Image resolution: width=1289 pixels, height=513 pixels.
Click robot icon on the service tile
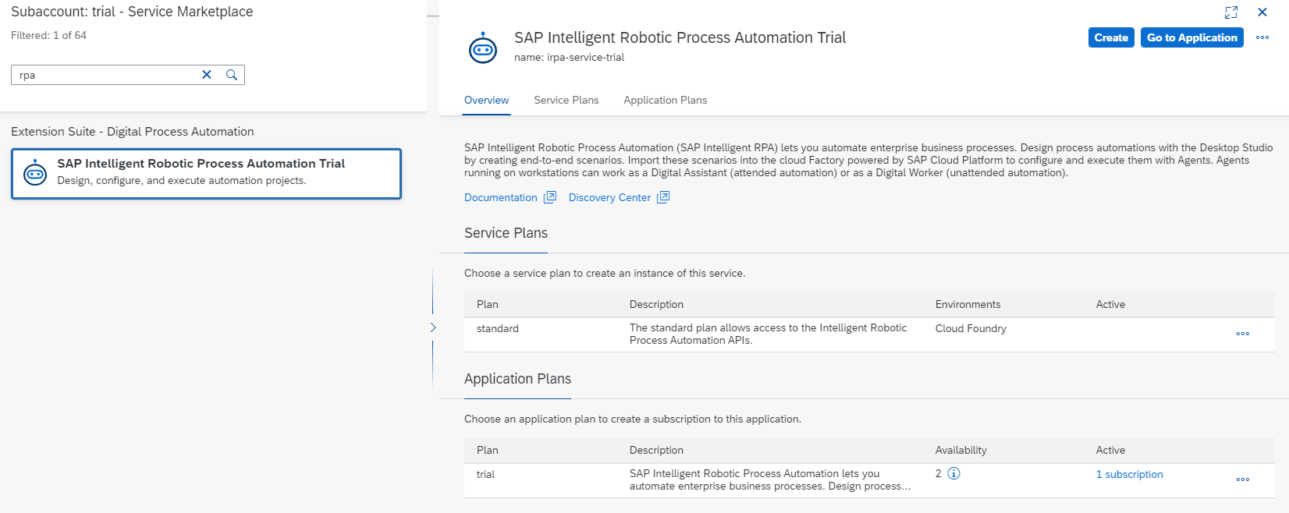click(35, 172)
